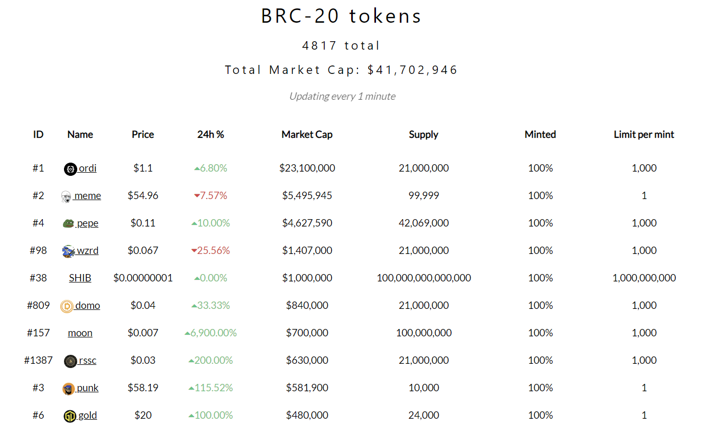Viewport: 706px width, 424px height.
Task: Click the domo orange coin icon
Action: [67, 306]
